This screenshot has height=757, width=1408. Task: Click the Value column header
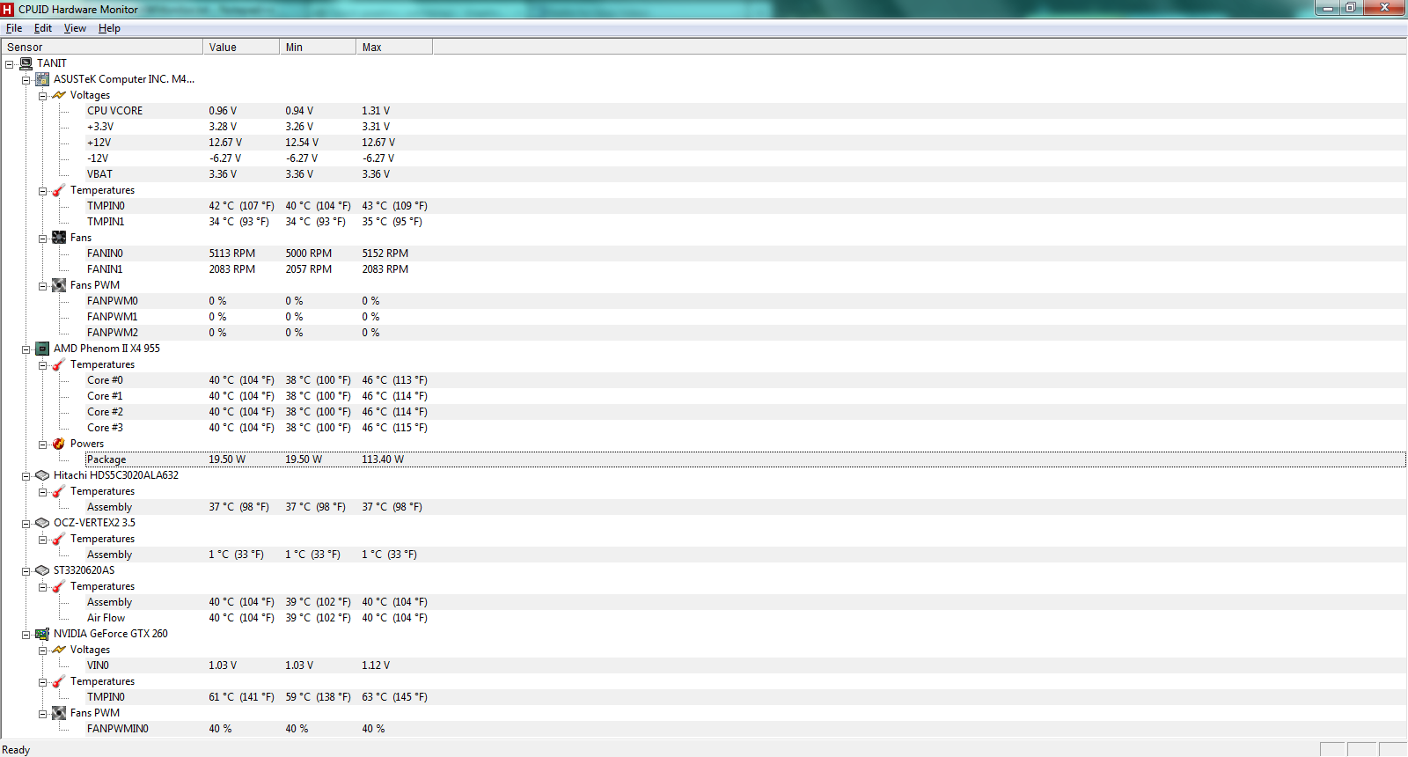[241, 47]
